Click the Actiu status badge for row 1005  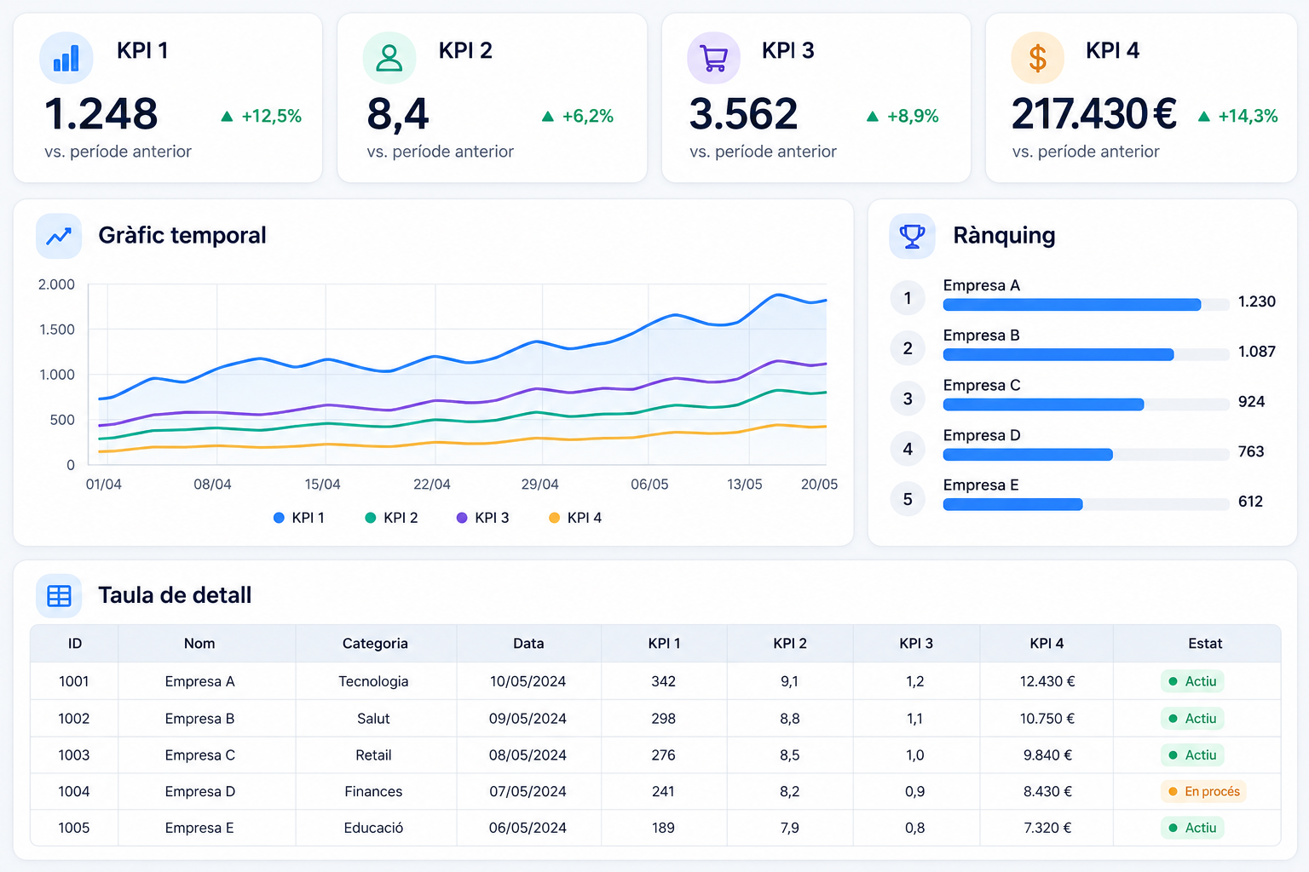[x=1192, y=828]
